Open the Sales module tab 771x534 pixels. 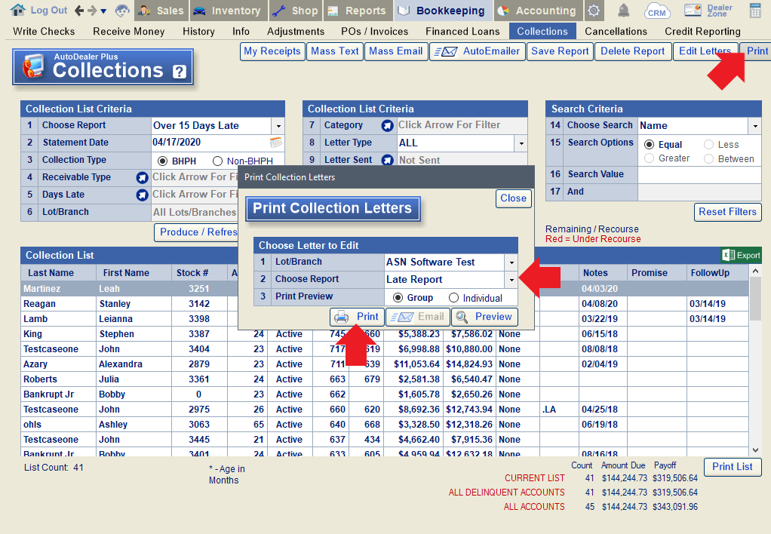tap(161, 11)
